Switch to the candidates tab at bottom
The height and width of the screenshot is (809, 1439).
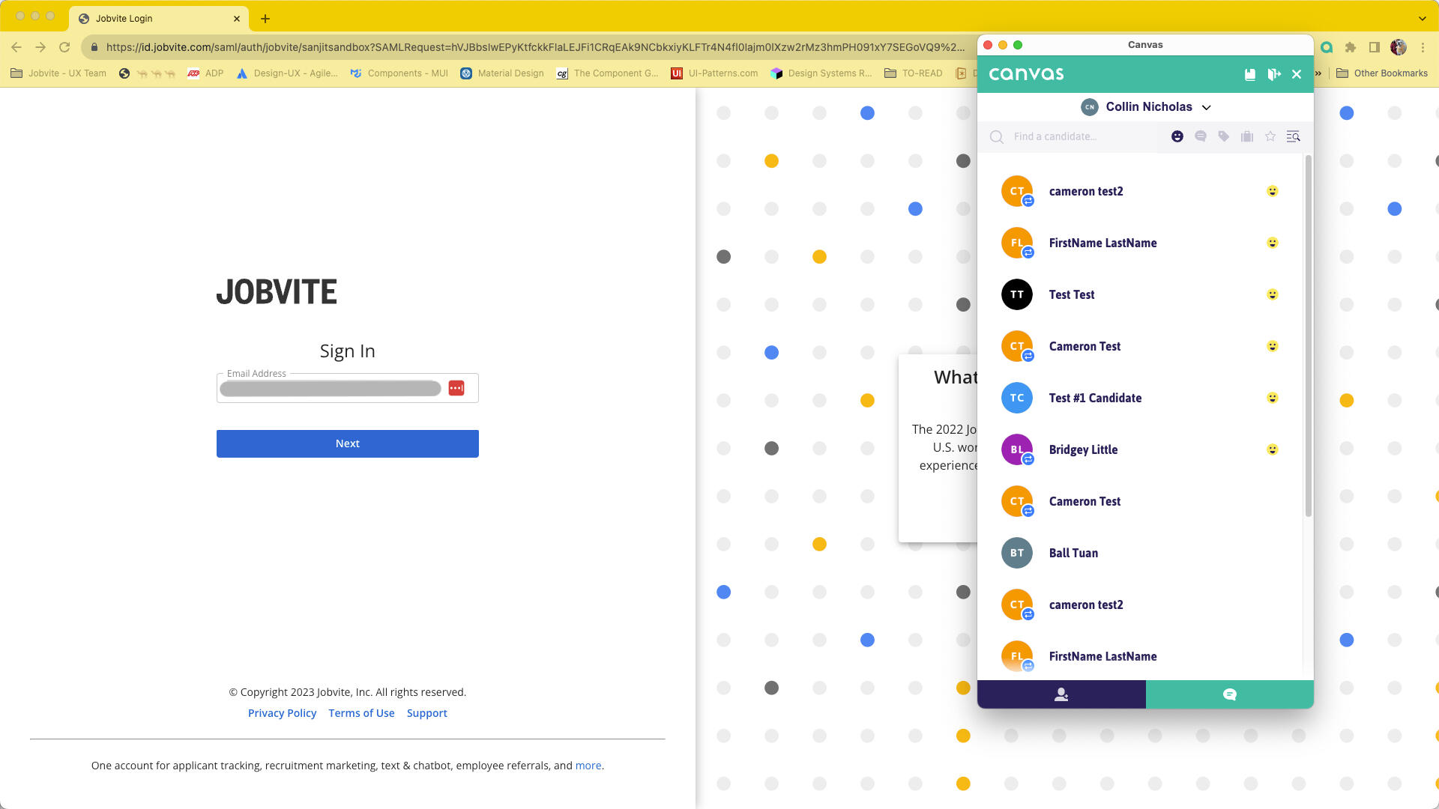coord(1061,694)
